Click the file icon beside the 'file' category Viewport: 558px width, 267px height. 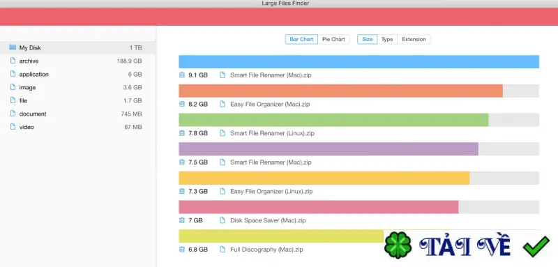tap(13, 100)
